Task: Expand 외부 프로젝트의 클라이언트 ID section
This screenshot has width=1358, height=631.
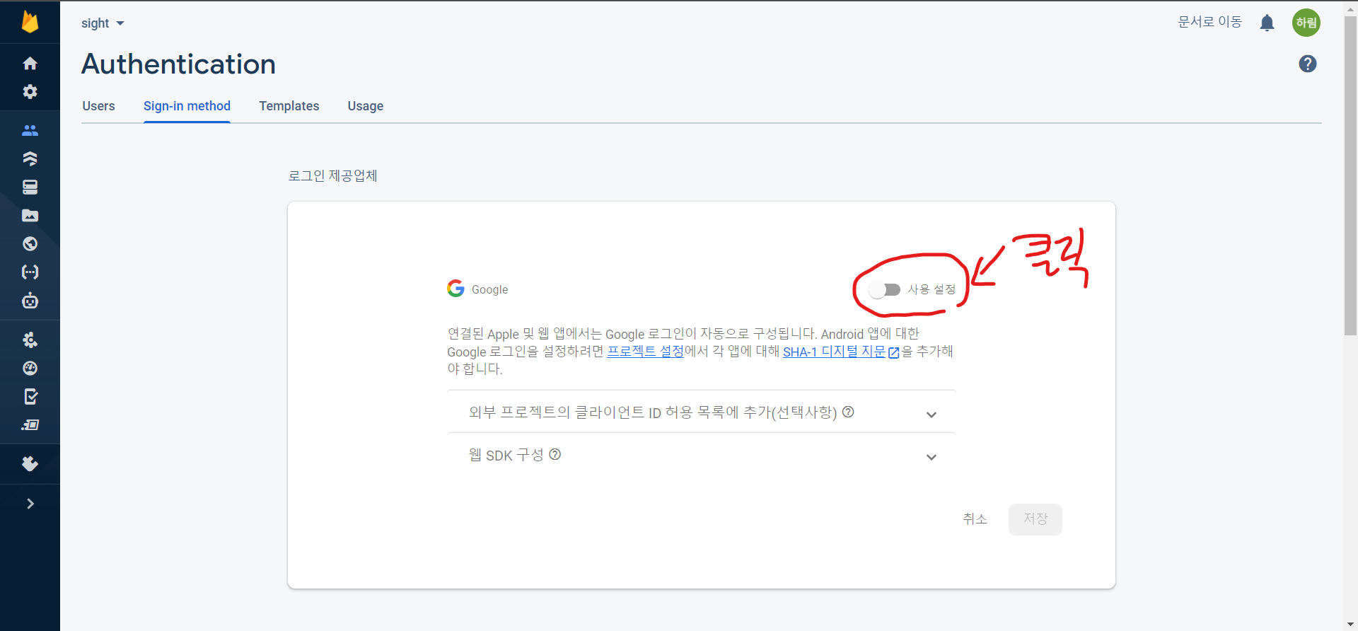Action: click(701, 412)
